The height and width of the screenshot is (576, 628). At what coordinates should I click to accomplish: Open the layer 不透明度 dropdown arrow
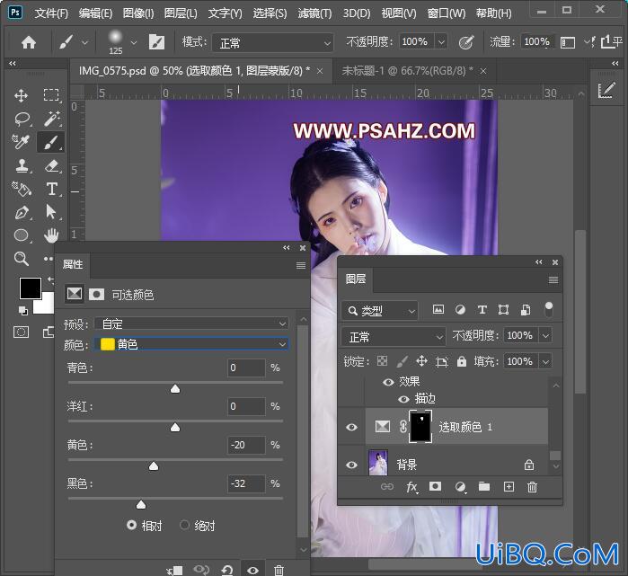[545, 335]
